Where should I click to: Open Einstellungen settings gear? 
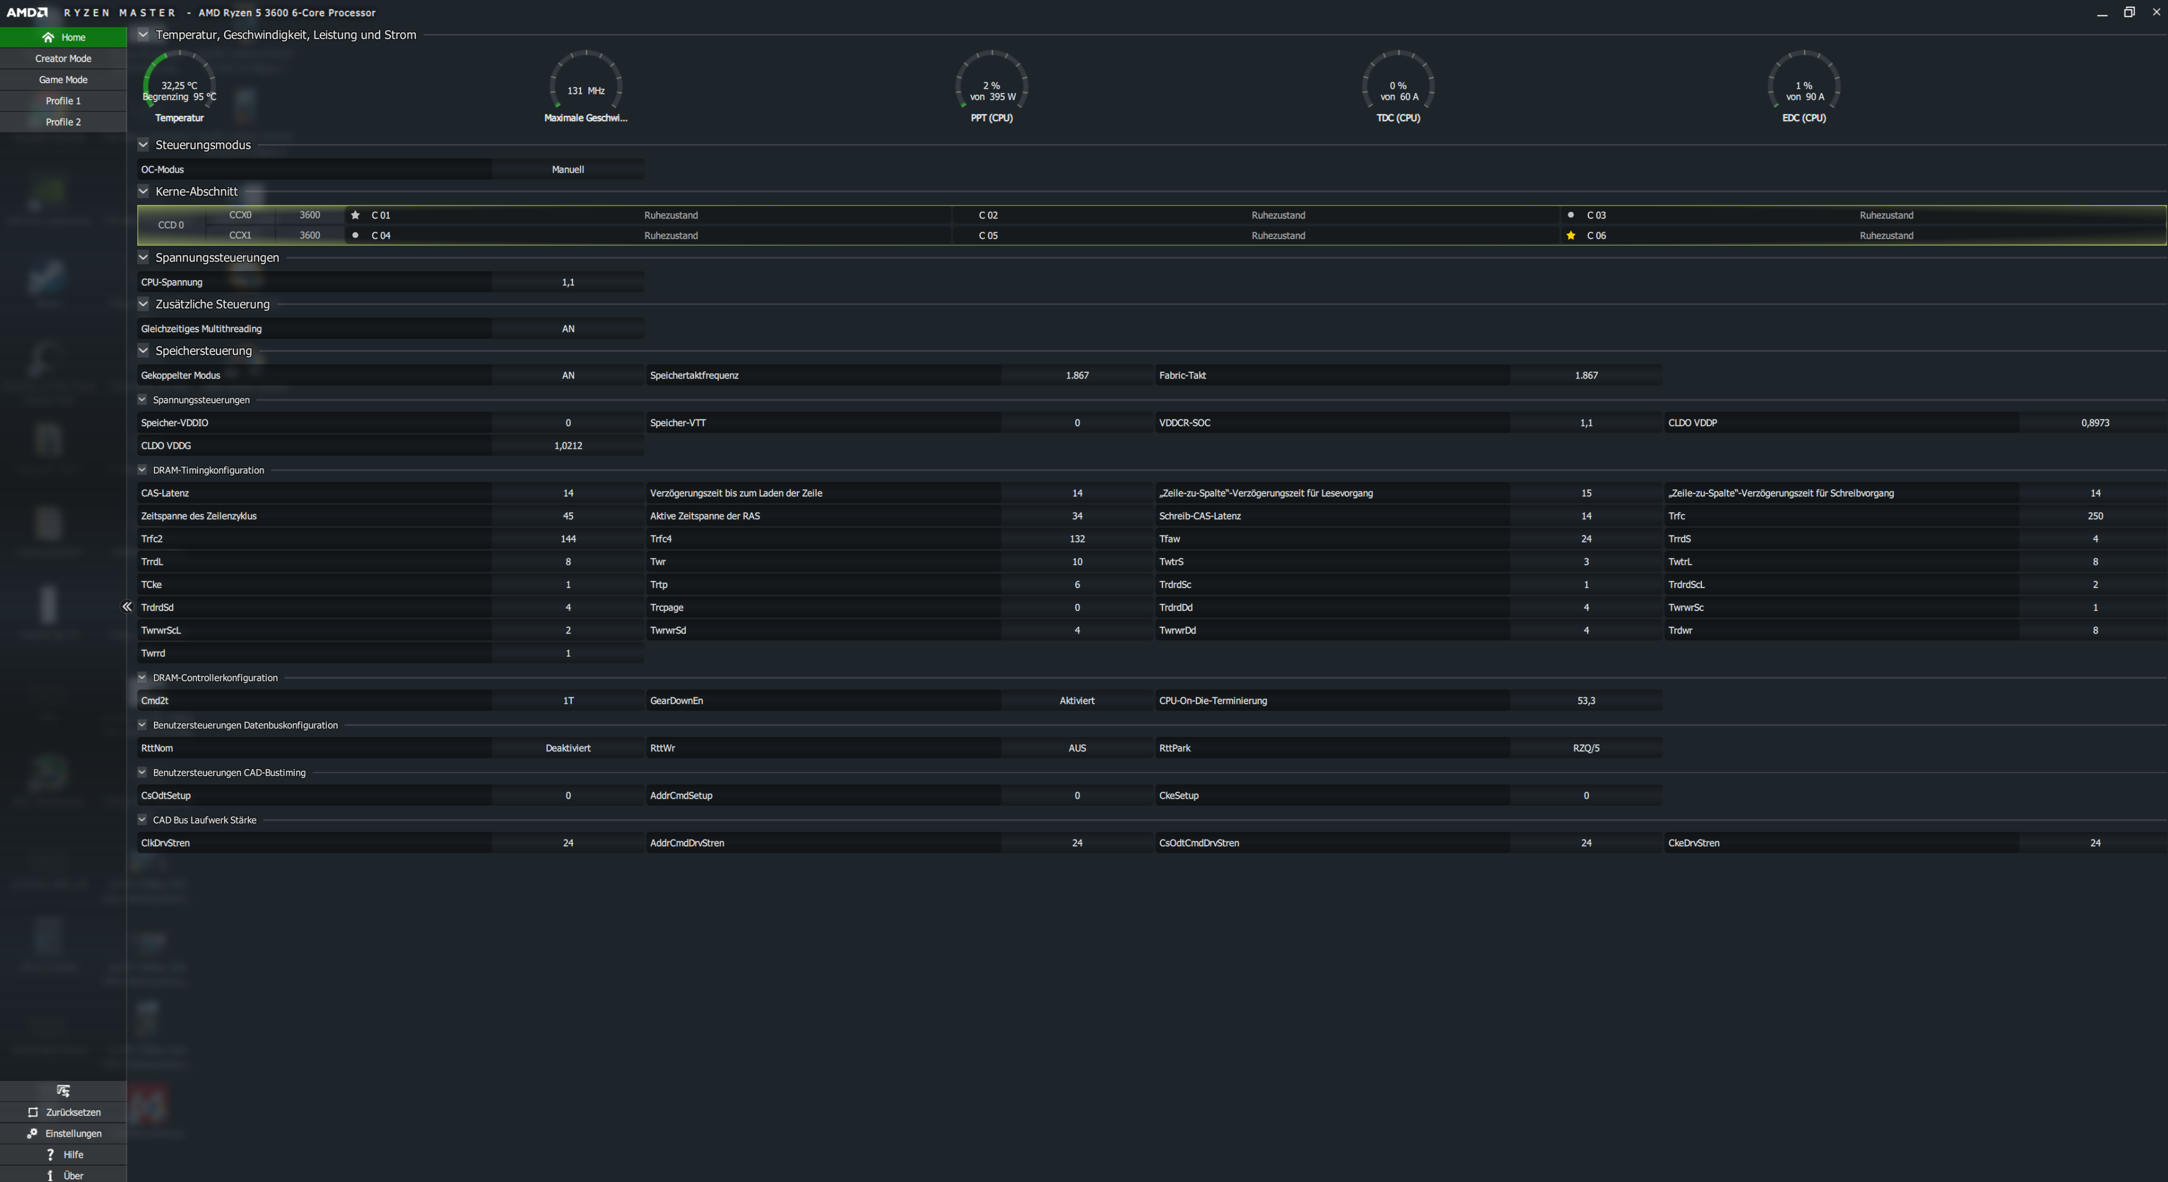click(x=32, y=1133)
